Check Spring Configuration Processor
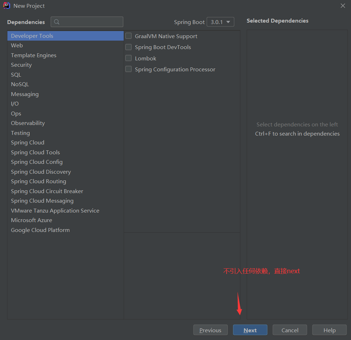 point(129,69)
